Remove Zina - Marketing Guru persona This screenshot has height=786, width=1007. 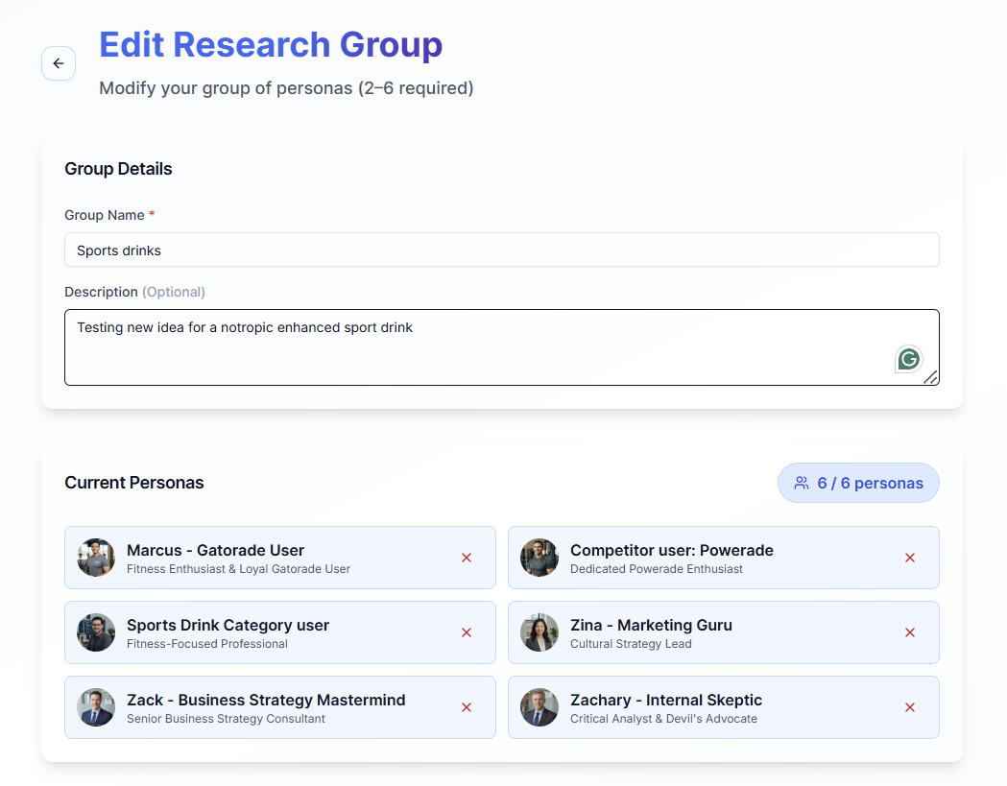click(910, 632)
